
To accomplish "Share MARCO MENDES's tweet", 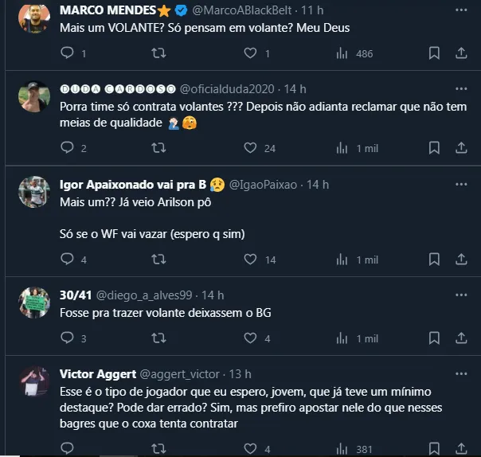I will [x=461, y=53].
